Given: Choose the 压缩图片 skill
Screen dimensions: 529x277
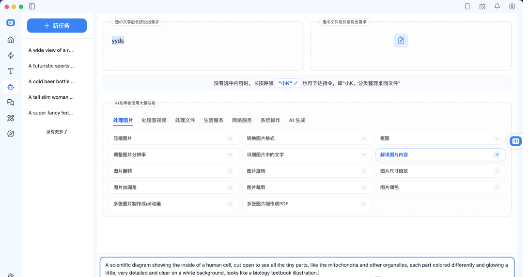Looking at the screenshot, I should click(173, 138).
